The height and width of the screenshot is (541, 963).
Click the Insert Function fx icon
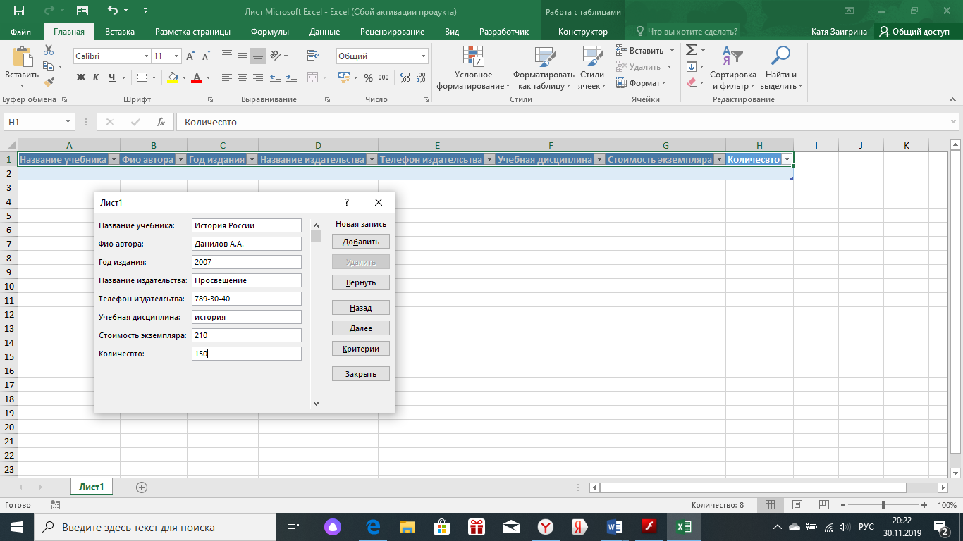tap(161, 122)
